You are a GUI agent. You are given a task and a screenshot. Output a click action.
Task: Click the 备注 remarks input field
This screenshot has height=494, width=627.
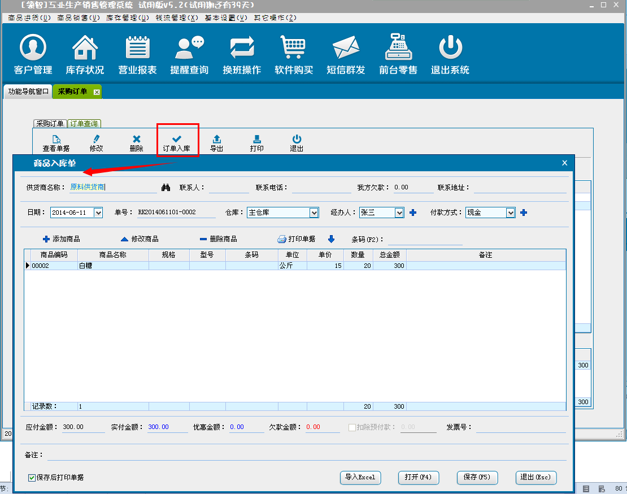(305, 455)
